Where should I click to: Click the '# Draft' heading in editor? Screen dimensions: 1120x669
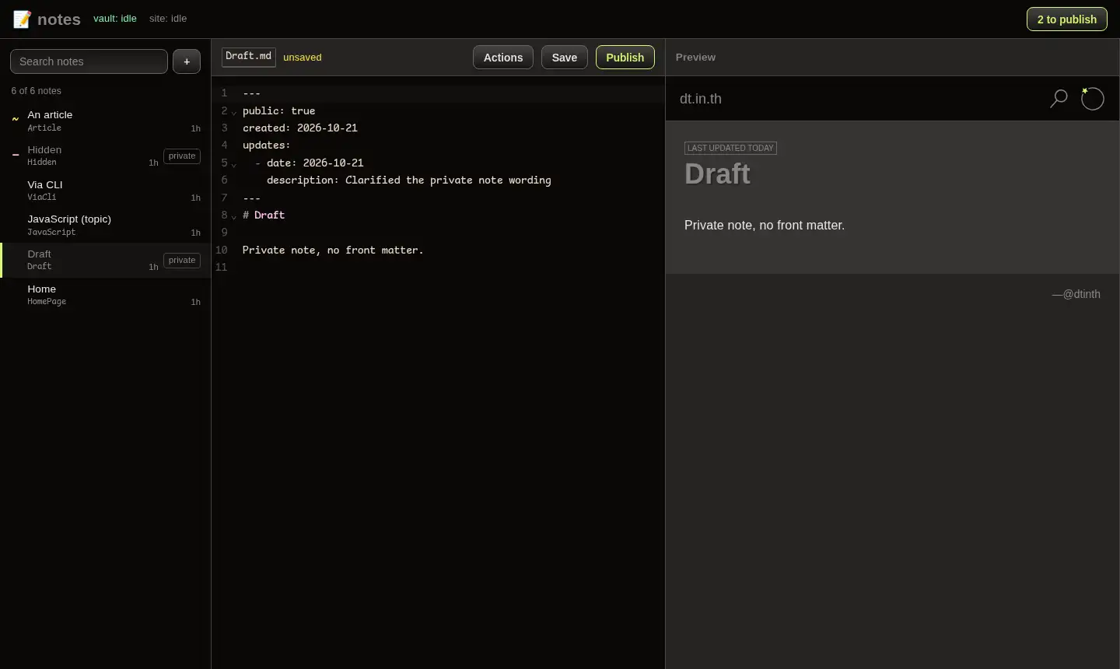264,215
